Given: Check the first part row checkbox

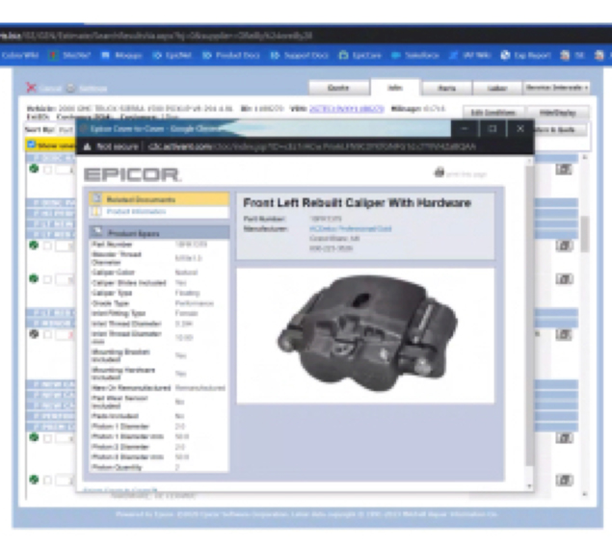Looking at the screenshot, I should coord(47,169).
